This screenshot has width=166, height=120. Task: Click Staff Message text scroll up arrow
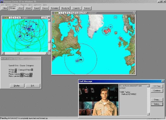coord(148,86)
